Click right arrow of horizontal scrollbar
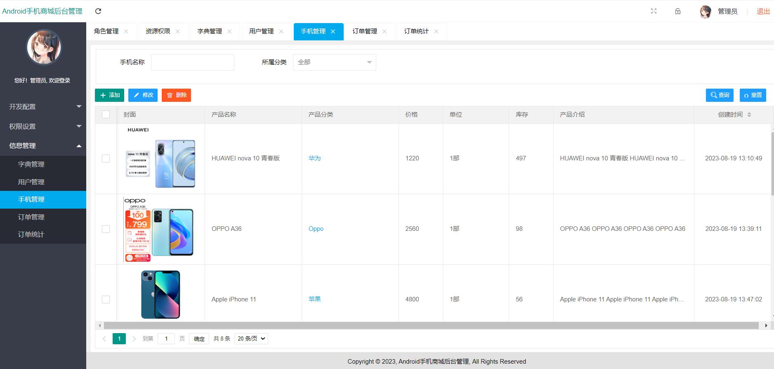This screenshot has width=774, height=369. (766, 326)
